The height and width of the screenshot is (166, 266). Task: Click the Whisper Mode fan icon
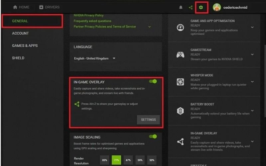coord(180,82)
